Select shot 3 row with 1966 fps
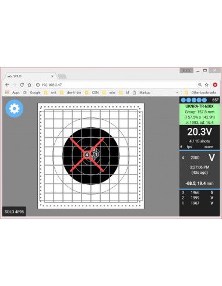The height and width of the screenshot is (286, 222). click(199, 192)
